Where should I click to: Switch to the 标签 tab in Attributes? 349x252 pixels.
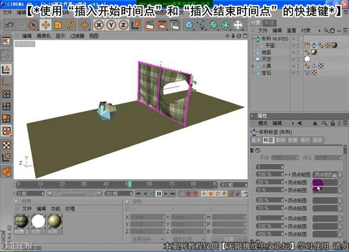coord(269,140)
